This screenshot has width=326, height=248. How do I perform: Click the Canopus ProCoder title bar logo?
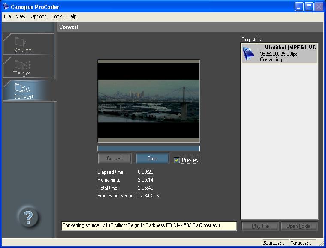point(6,7)
